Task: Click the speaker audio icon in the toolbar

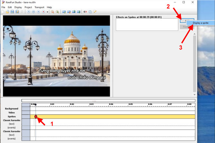Action: [x=85, y=12]
